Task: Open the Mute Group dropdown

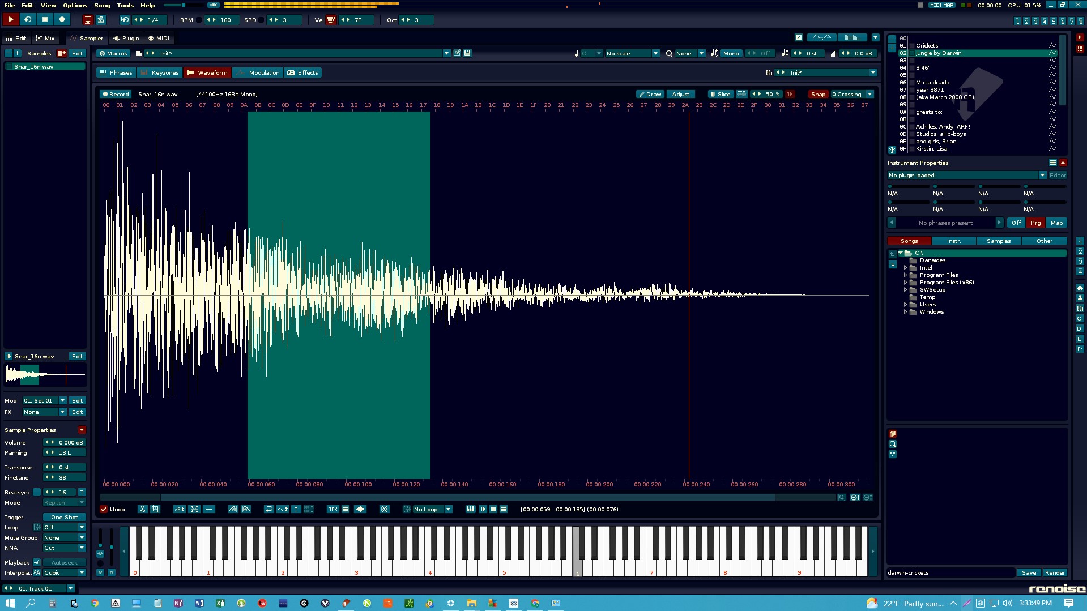Action: (x=64, y=537)
